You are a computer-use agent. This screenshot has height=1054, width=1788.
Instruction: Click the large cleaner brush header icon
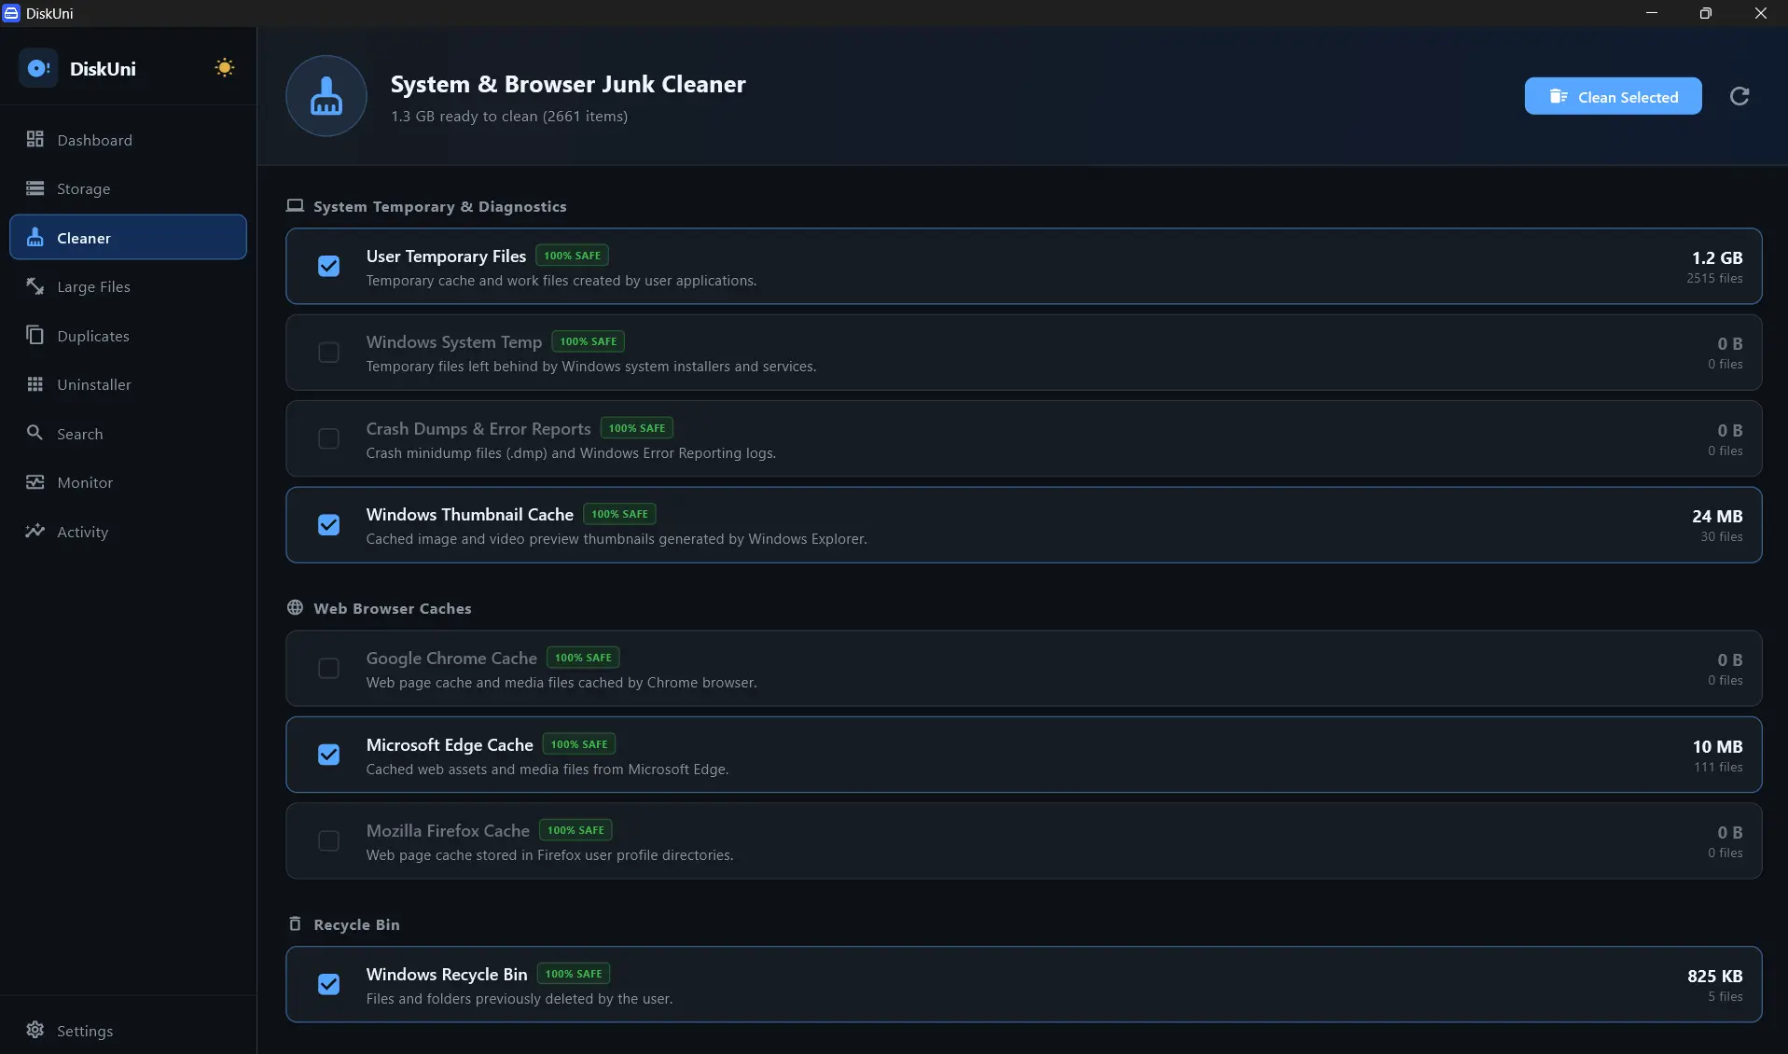[x=326, y=96]
